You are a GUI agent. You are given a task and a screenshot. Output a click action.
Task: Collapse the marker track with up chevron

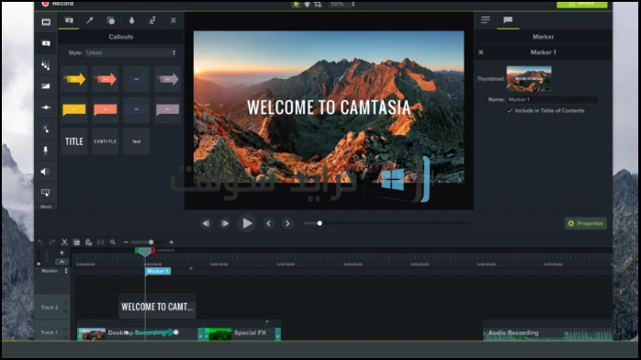coord(62,262)
